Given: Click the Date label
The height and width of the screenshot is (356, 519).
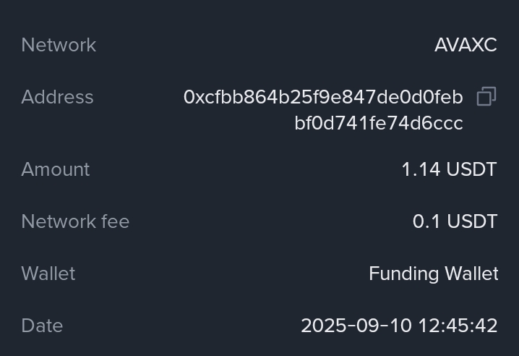Looking at the screenshot, I should click(42, 326).
